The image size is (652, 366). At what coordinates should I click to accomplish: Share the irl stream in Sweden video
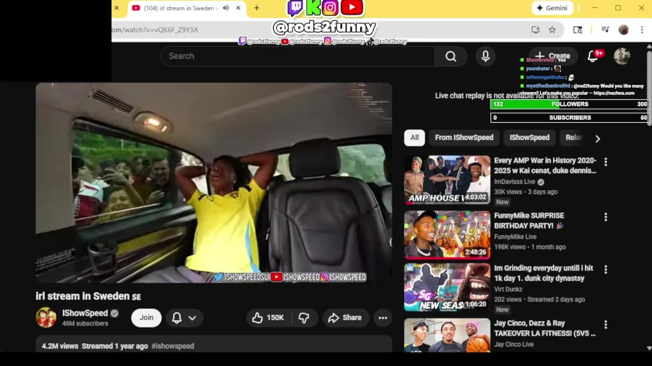point(345,318)
